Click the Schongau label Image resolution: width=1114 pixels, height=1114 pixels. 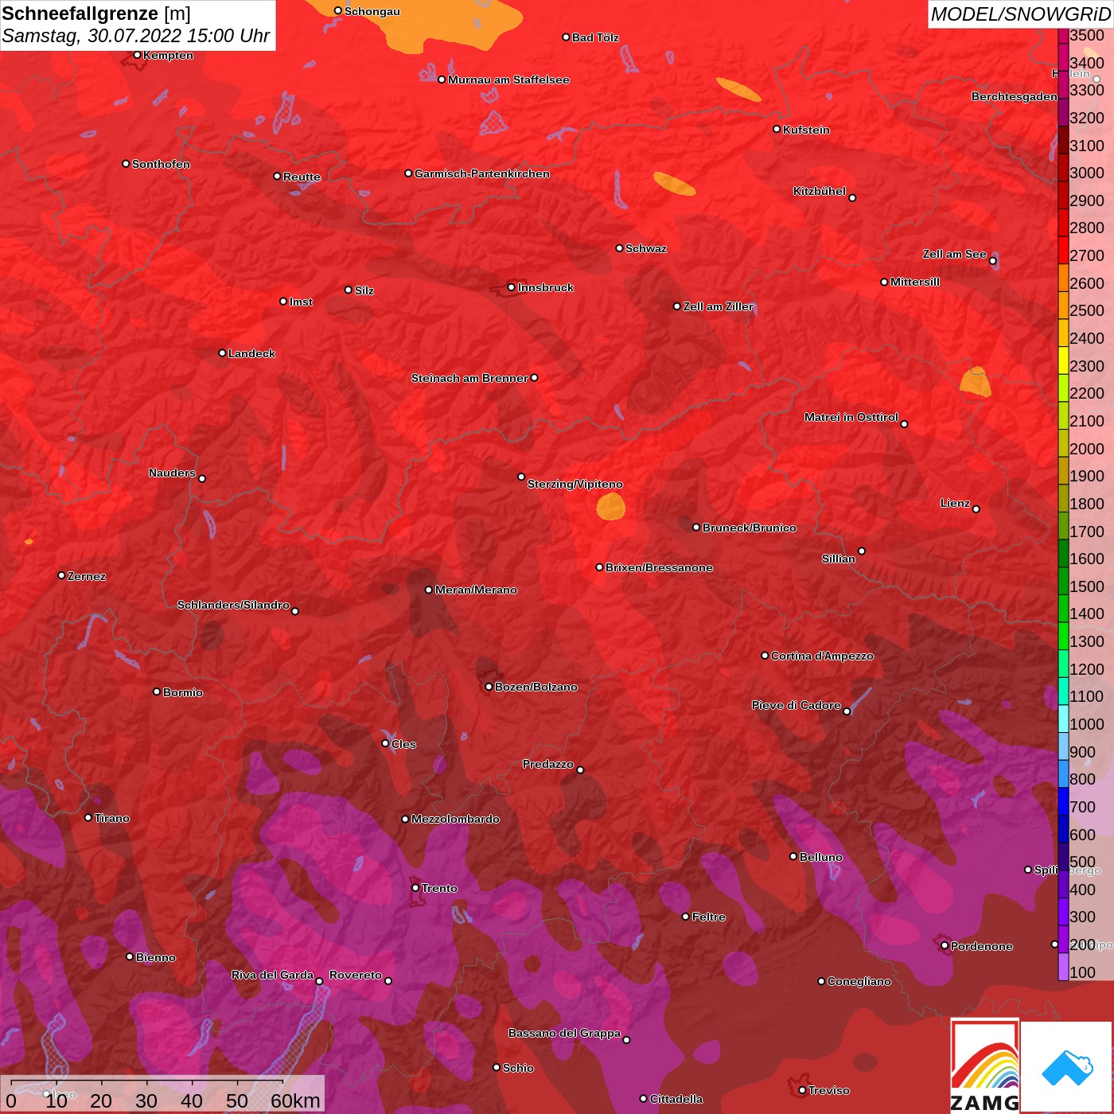pyautogui.click(x=372, y=11)
